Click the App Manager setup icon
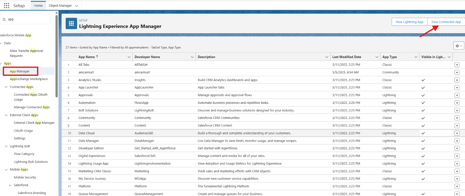Viewport: 465px width, 196px height. pyautogui.click(x=71, y=24)
